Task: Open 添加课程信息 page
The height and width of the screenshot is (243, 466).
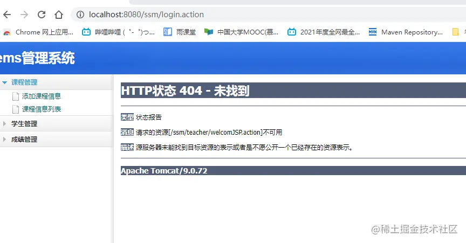Action: coord(42,96)
